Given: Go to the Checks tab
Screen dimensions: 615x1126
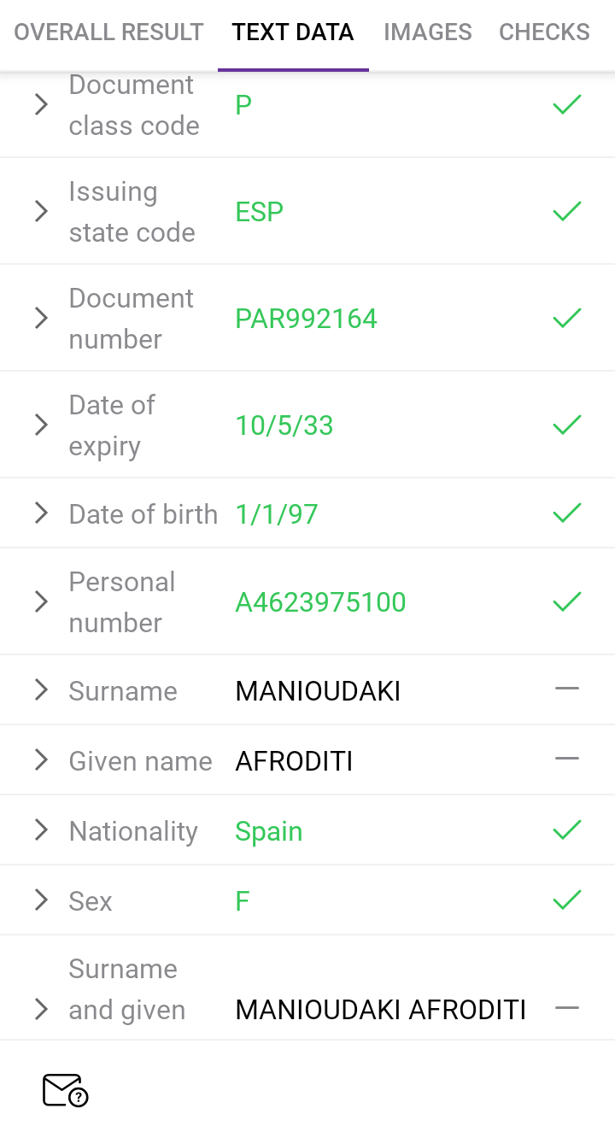Looking at the screenshot, I should pyautogui.click(x=544, y=32).
